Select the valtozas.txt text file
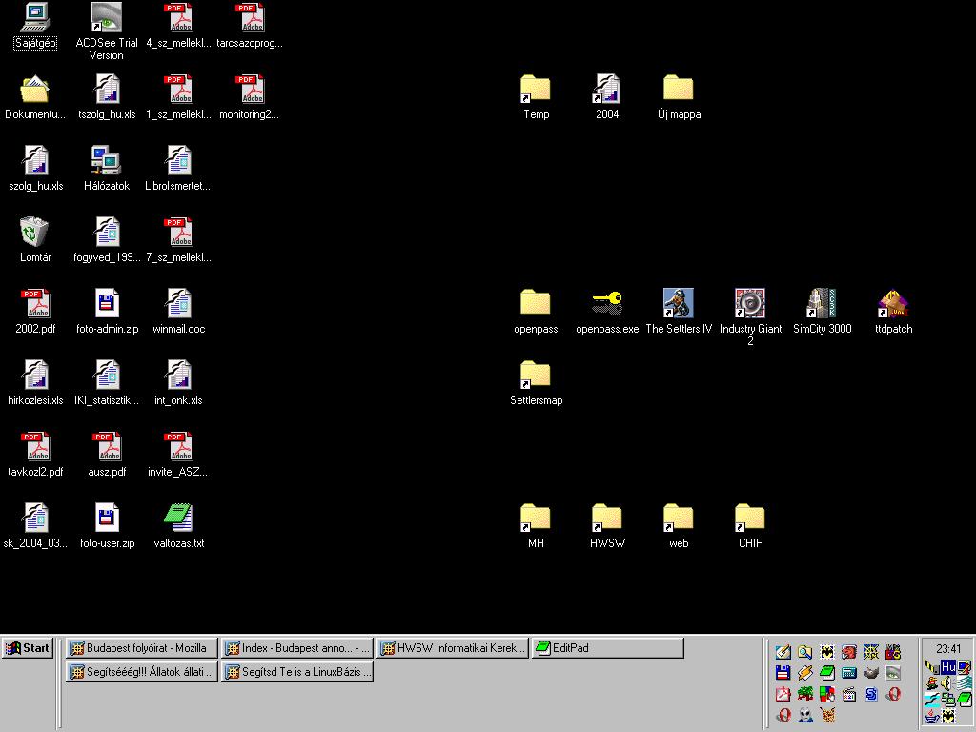 click(178, 518)
